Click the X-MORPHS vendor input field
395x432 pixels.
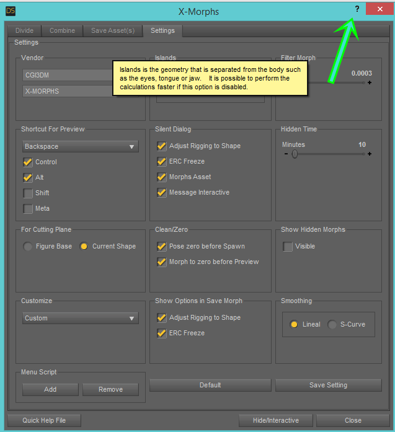(x=68, y=91)
